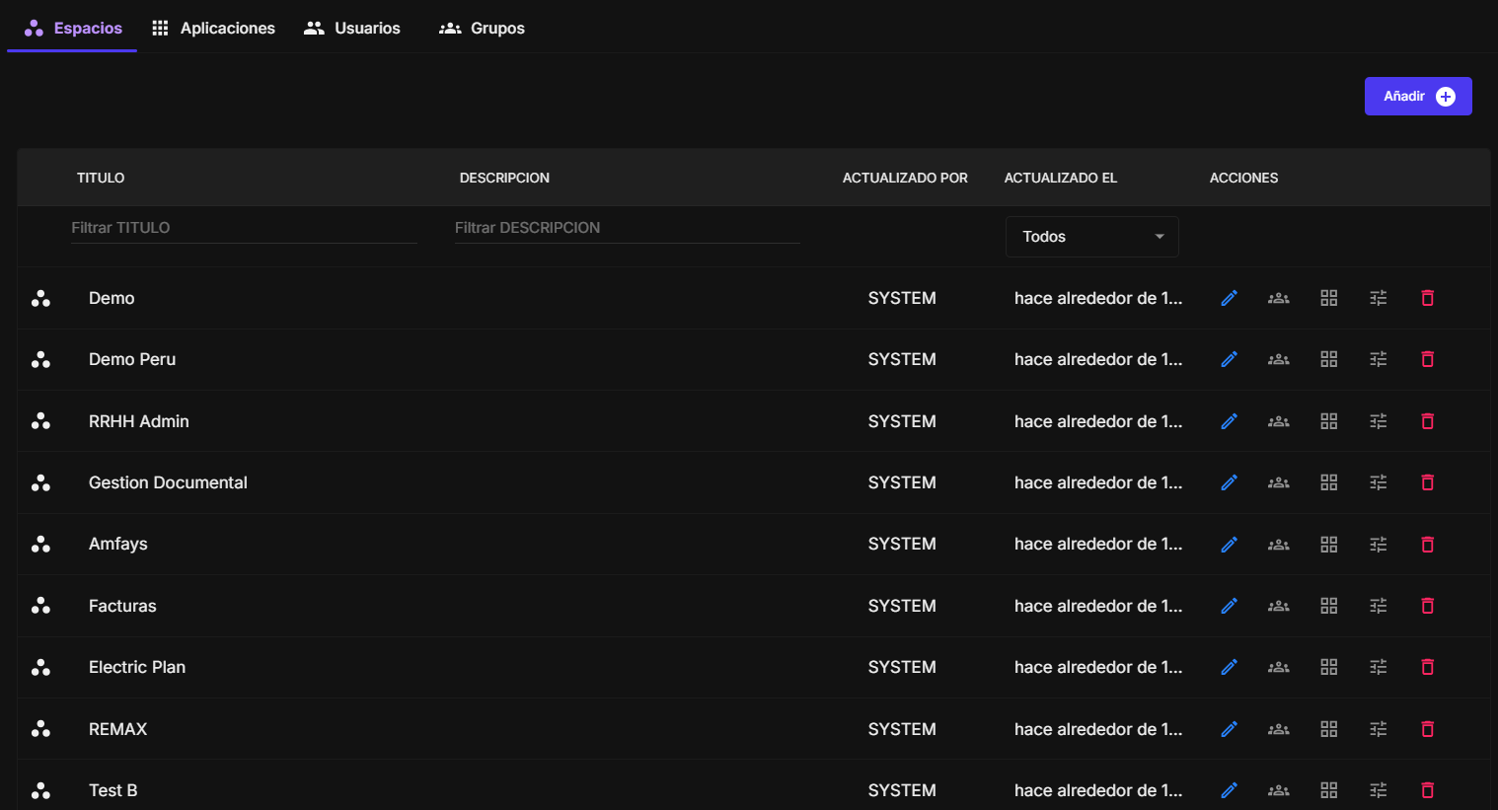Viewport: 1498px width, 810px height.
Task: Delete the REMAX space
Action: pyautogui.click(x=1427, y=729)
